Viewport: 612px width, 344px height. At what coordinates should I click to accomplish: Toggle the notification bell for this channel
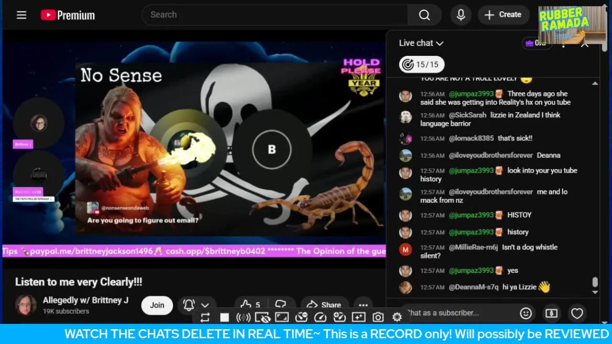[x=189, y=305]
